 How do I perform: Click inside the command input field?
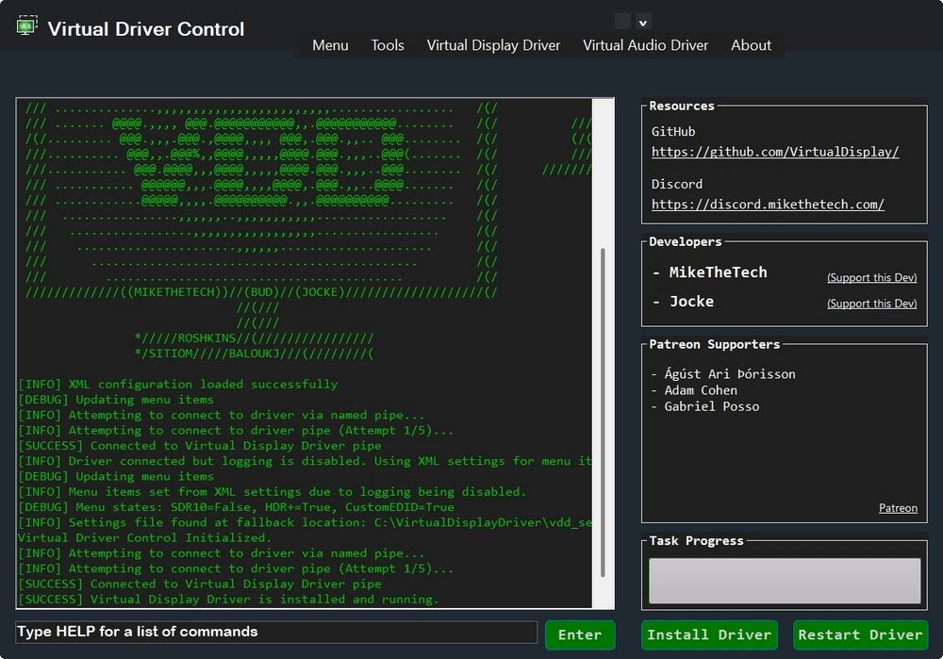pos(273,633)
